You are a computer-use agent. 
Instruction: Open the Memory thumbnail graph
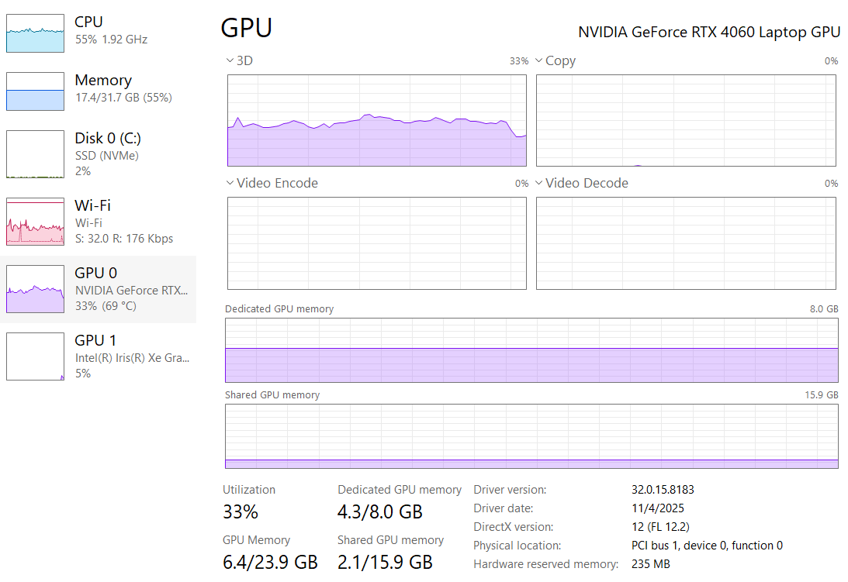pyautogui.click(x=35, y=91)
